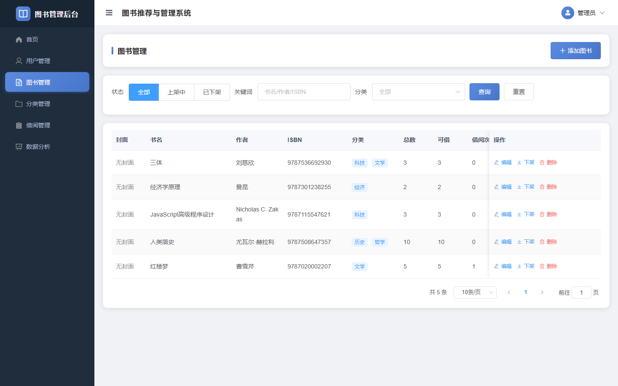
Task: Open 数据分析 menu item
Action: [47, 147]
